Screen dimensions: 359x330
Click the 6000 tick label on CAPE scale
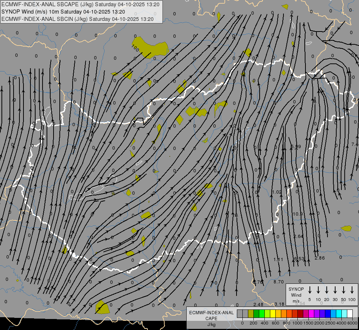(x=352, y=323)
